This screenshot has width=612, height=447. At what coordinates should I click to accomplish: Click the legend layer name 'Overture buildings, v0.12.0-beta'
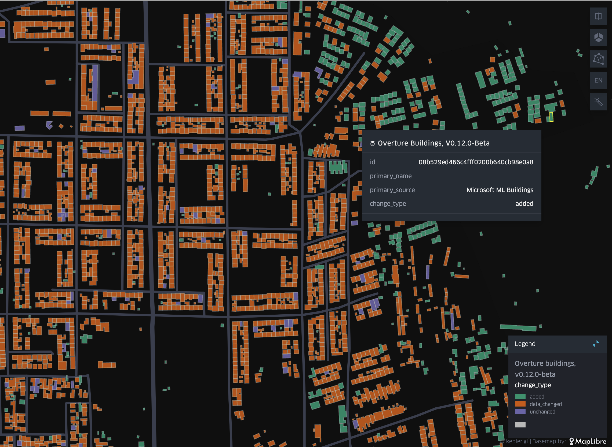545,369
